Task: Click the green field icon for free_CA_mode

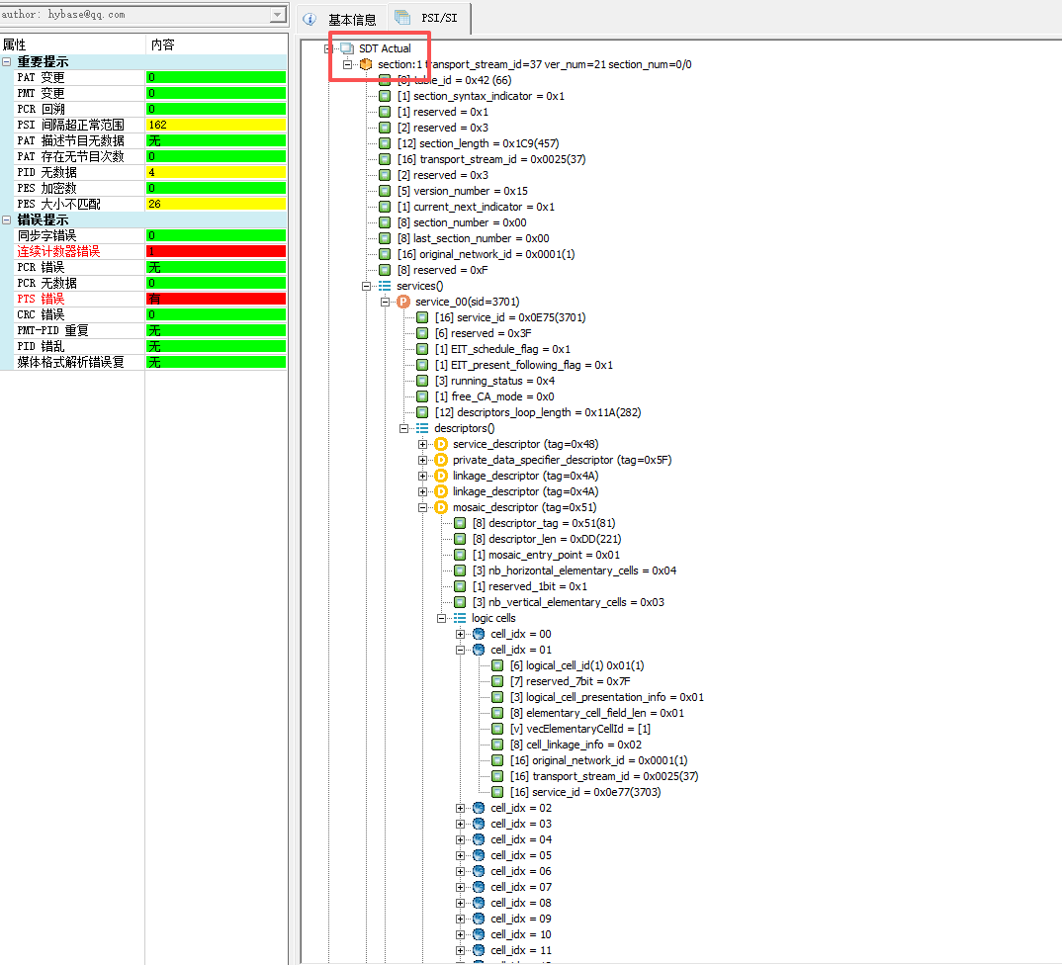Action: 422,396
